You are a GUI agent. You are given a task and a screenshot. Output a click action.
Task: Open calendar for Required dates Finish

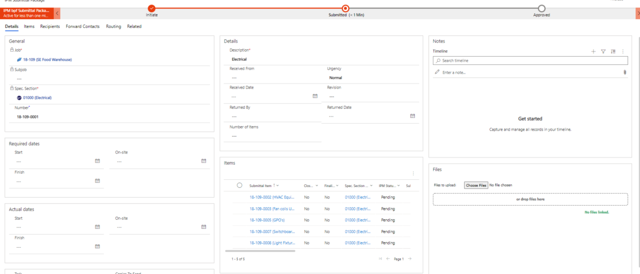98,181
